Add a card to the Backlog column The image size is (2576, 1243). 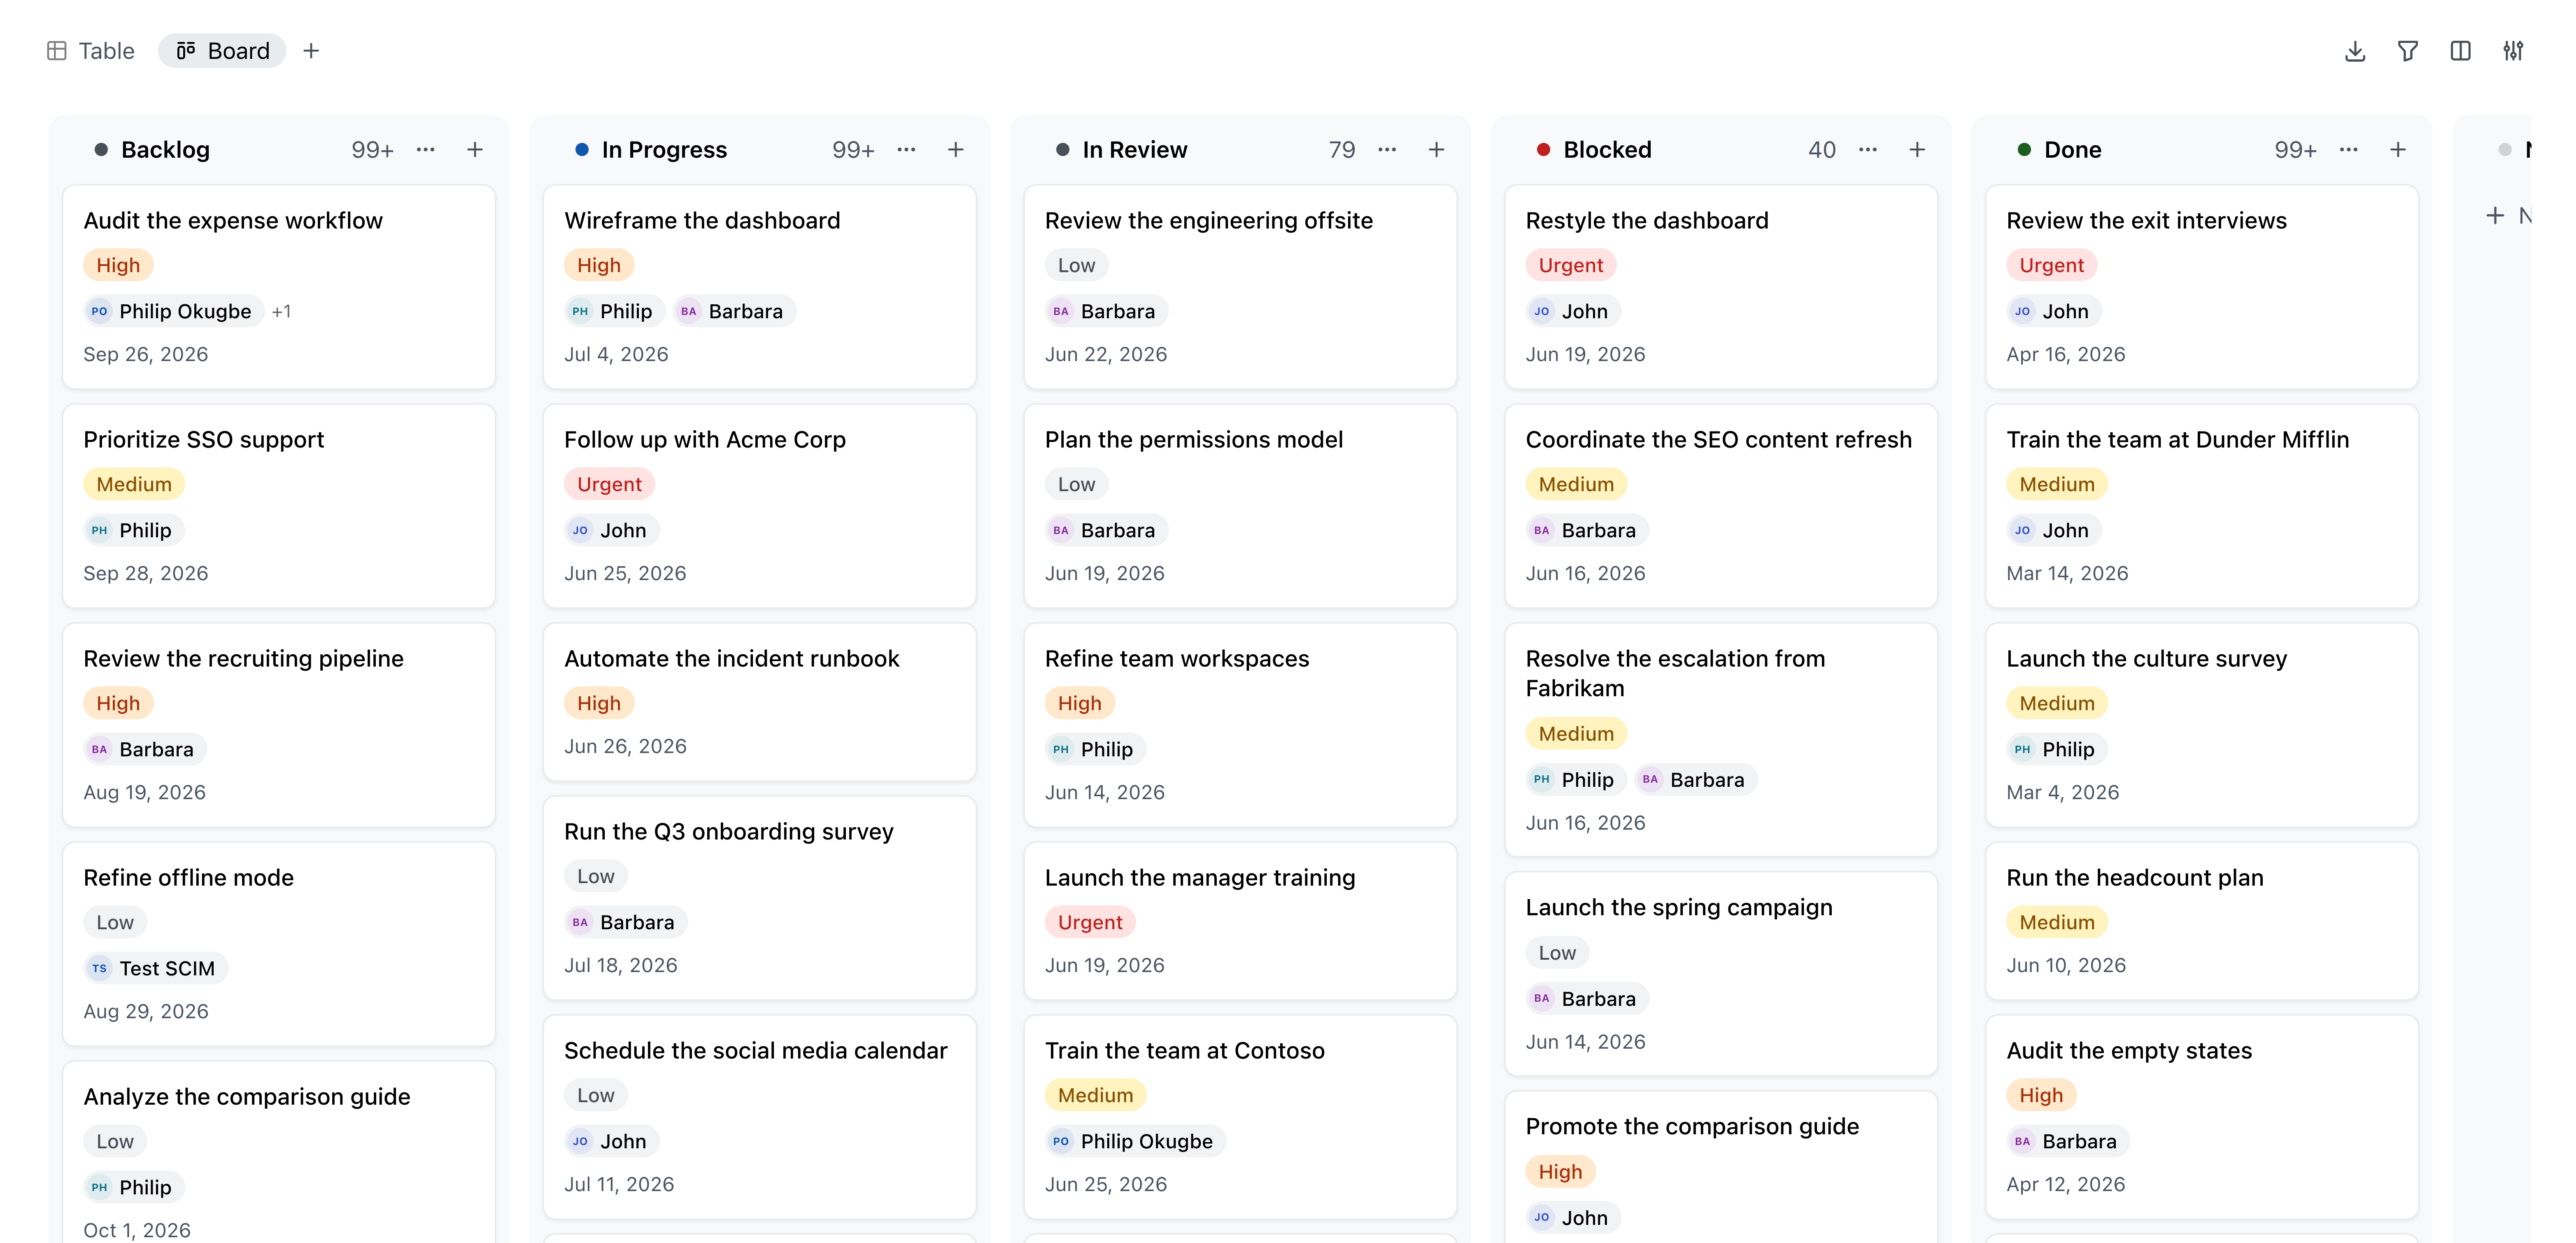tap(475, 150)
